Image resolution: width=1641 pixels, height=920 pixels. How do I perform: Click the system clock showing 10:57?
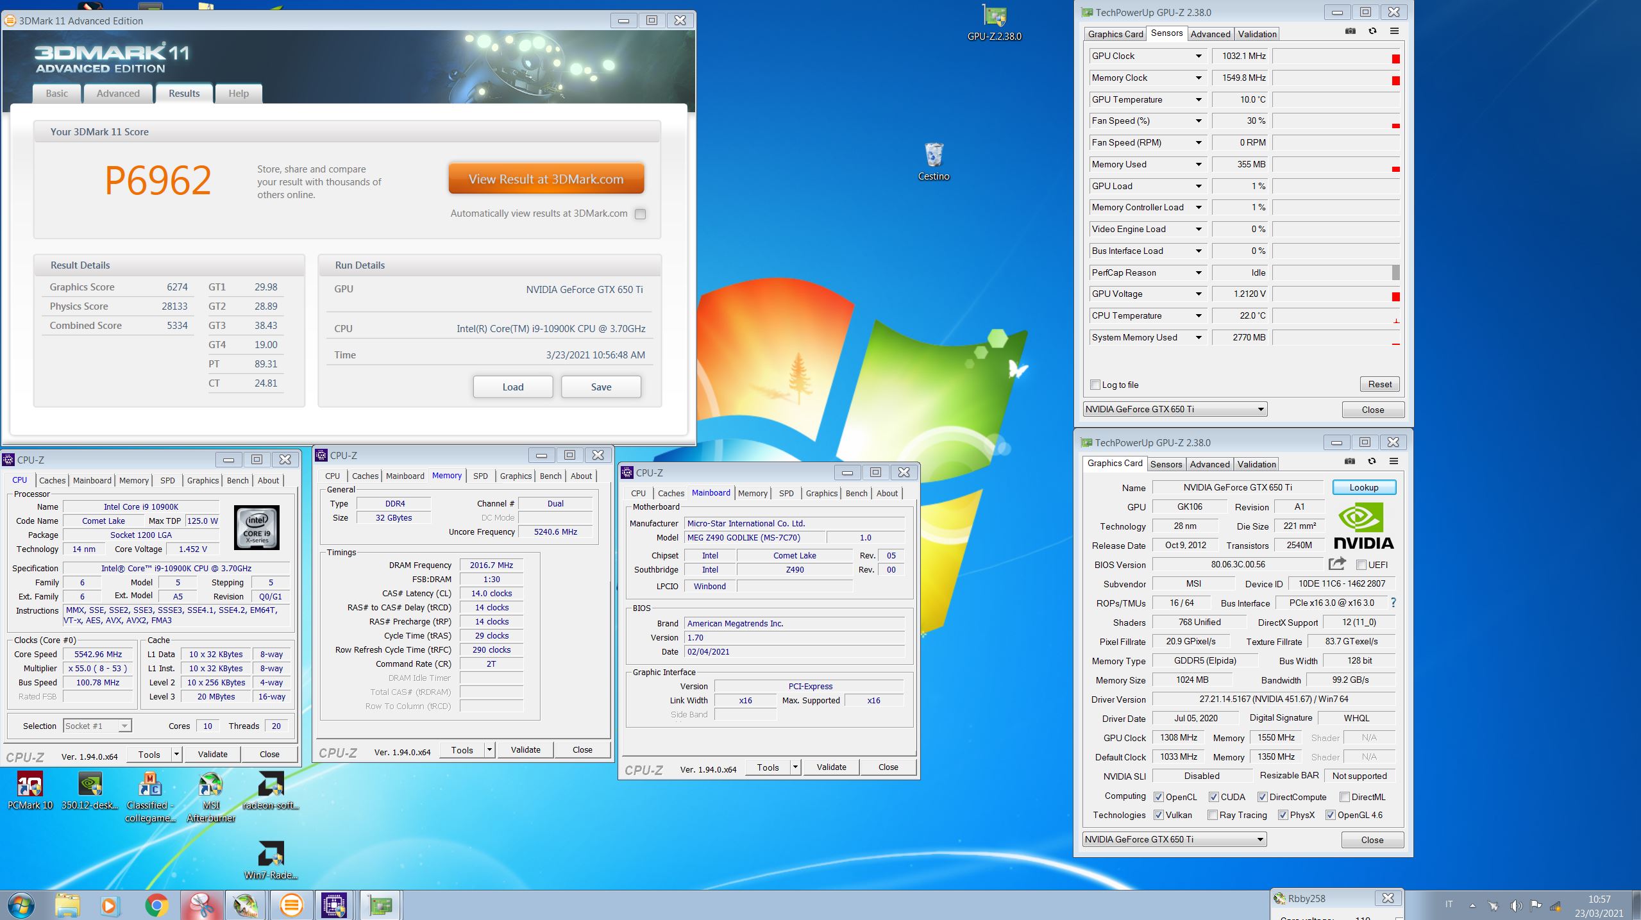tap(1599, 899)
